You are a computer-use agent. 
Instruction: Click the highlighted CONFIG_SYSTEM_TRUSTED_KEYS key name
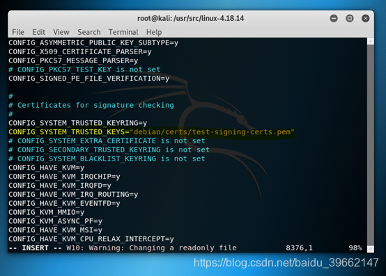pos(67,132)
